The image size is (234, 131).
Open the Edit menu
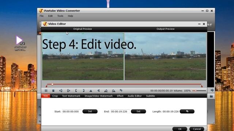(50, 16)
